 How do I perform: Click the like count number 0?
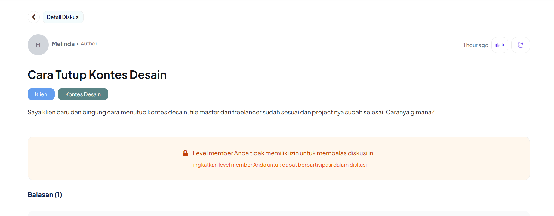503,45
